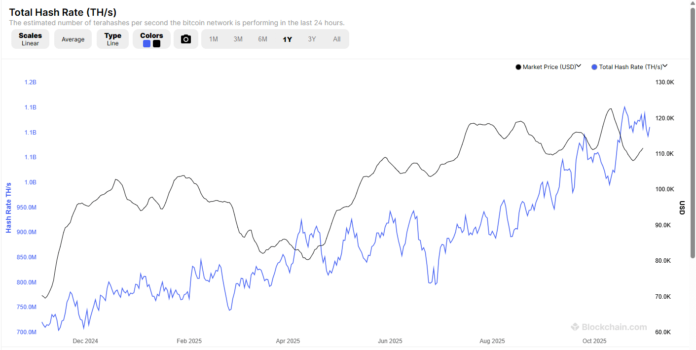Show All time range data
The image size is (696, 350).
(337, 39)
